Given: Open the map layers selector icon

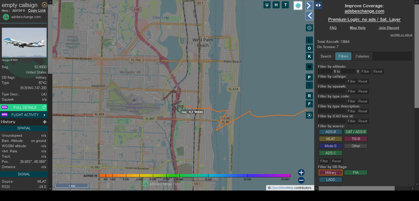Looking at the screenshot, I should (298, 5).
